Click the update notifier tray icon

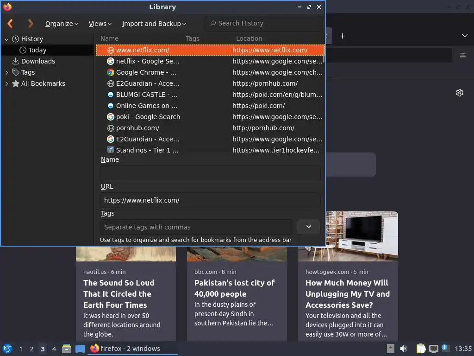[x=446, y=348]
